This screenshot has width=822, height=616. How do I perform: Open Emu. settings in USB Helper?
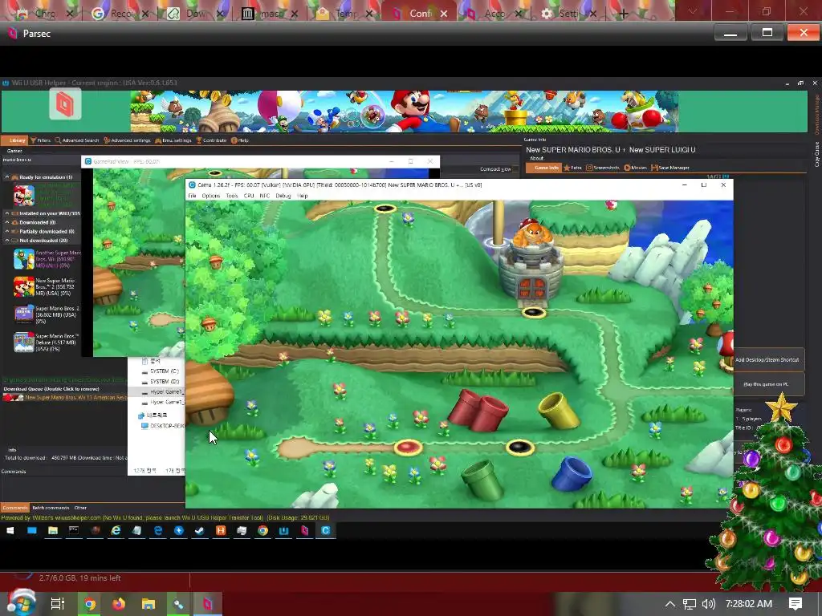click(173, 140)
